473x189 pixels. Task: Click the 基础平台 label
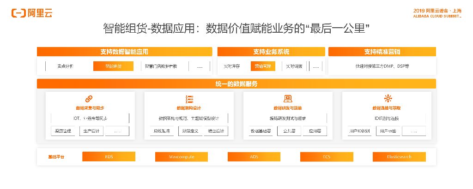coord(56,157)
